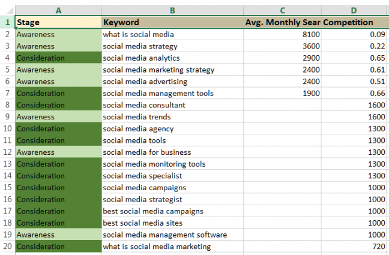Click the Stage header cell
This screenshot has height=255, width=389.
click(x=58, y=22)
